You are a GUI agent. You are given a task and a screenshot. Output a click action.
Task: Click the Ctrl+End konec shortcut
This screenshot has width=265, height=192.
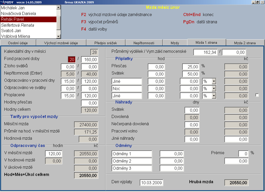click(198, 15)
